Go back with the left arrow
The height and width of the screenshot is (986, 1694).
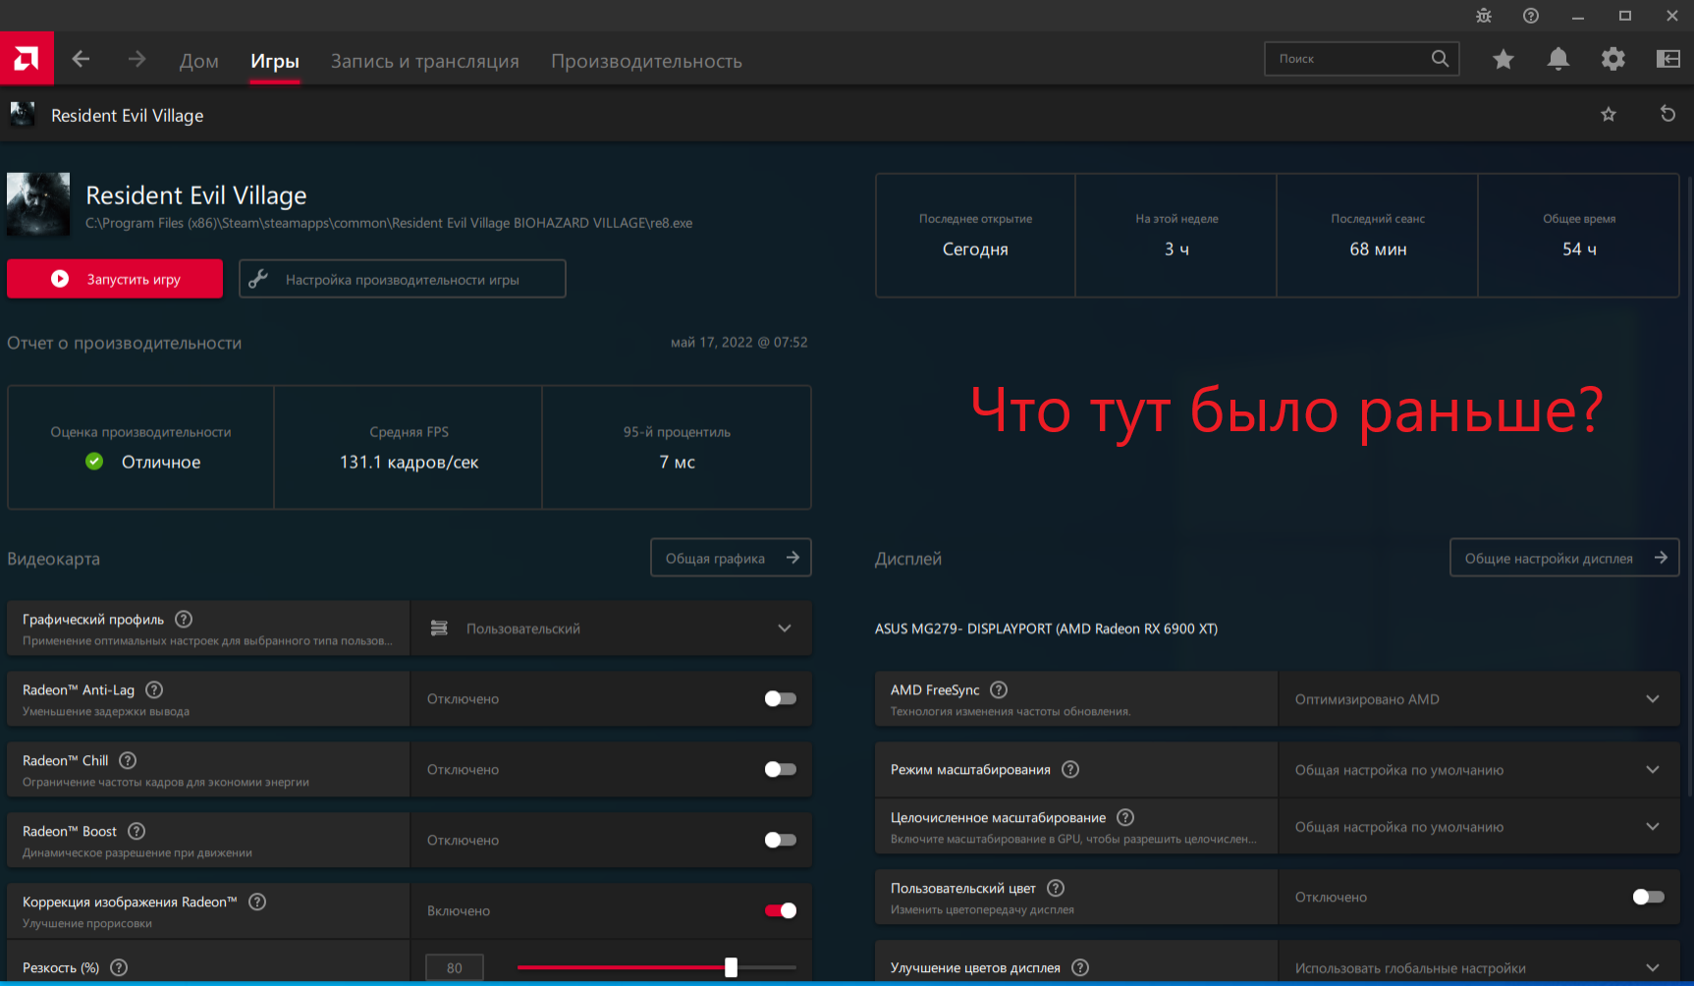[x=82, y=60]
